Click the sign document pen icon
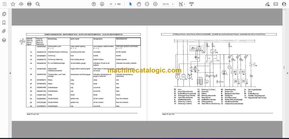The width and height of the screenshot is (289, 139). coord(267,4)
